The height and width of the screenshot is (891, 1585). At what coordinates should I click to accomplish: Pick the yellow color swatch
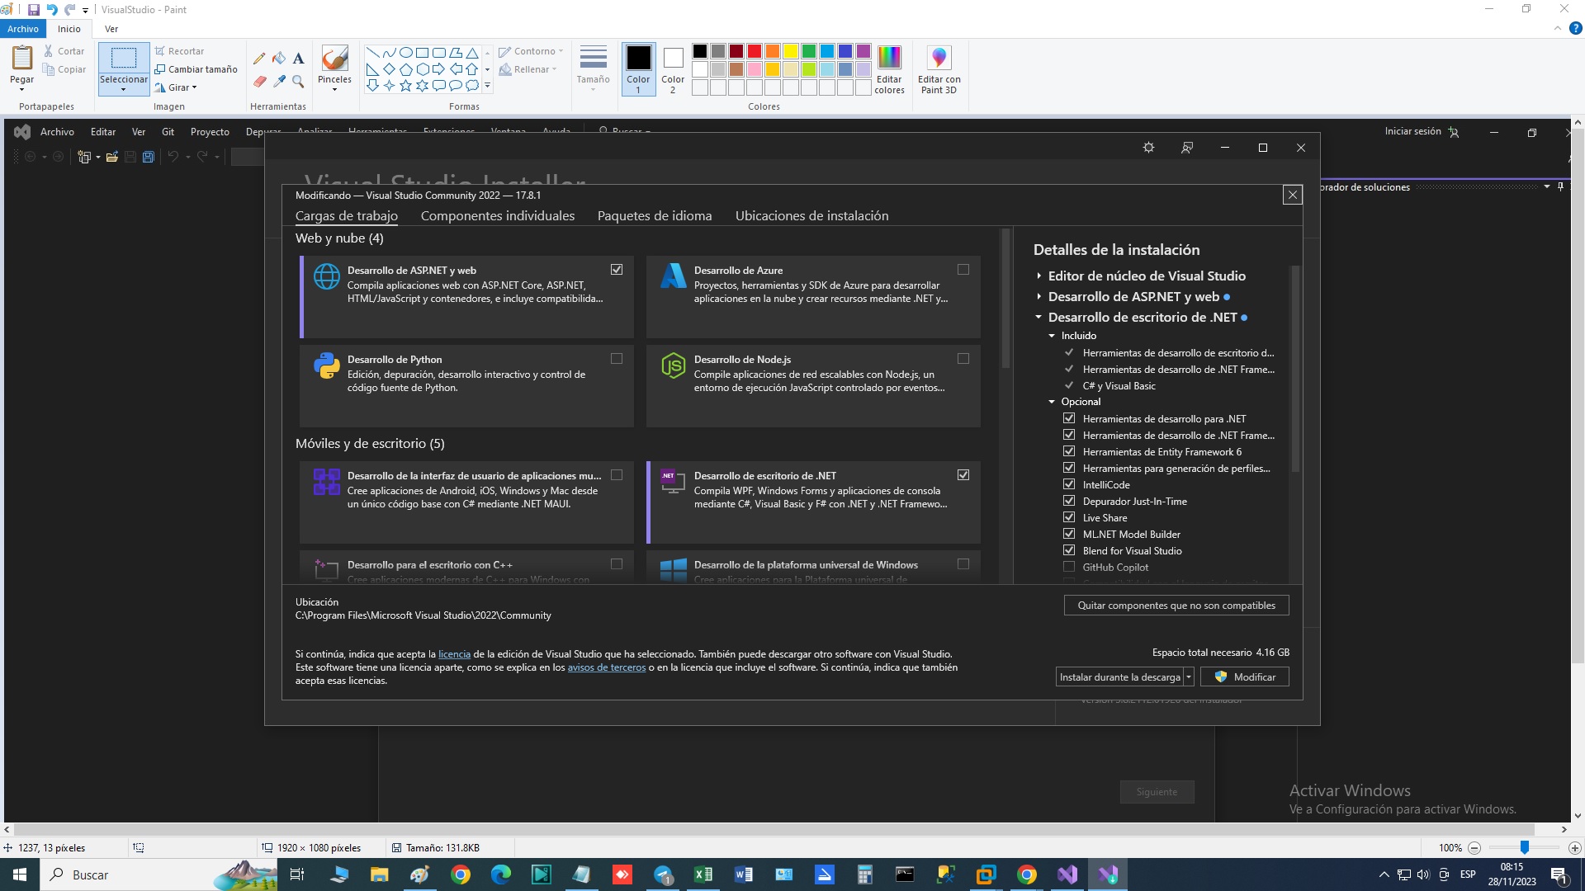point(791,51)
